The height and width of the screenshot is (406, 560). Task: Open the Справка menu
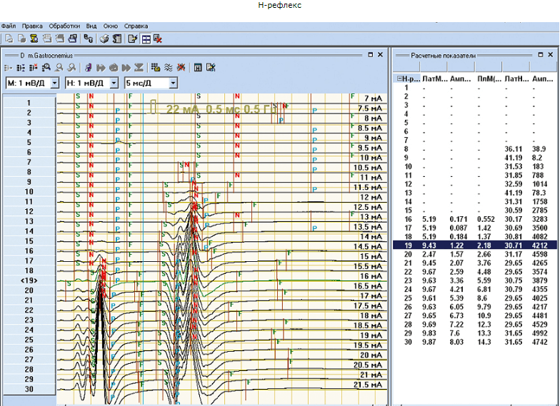(136, 26)
